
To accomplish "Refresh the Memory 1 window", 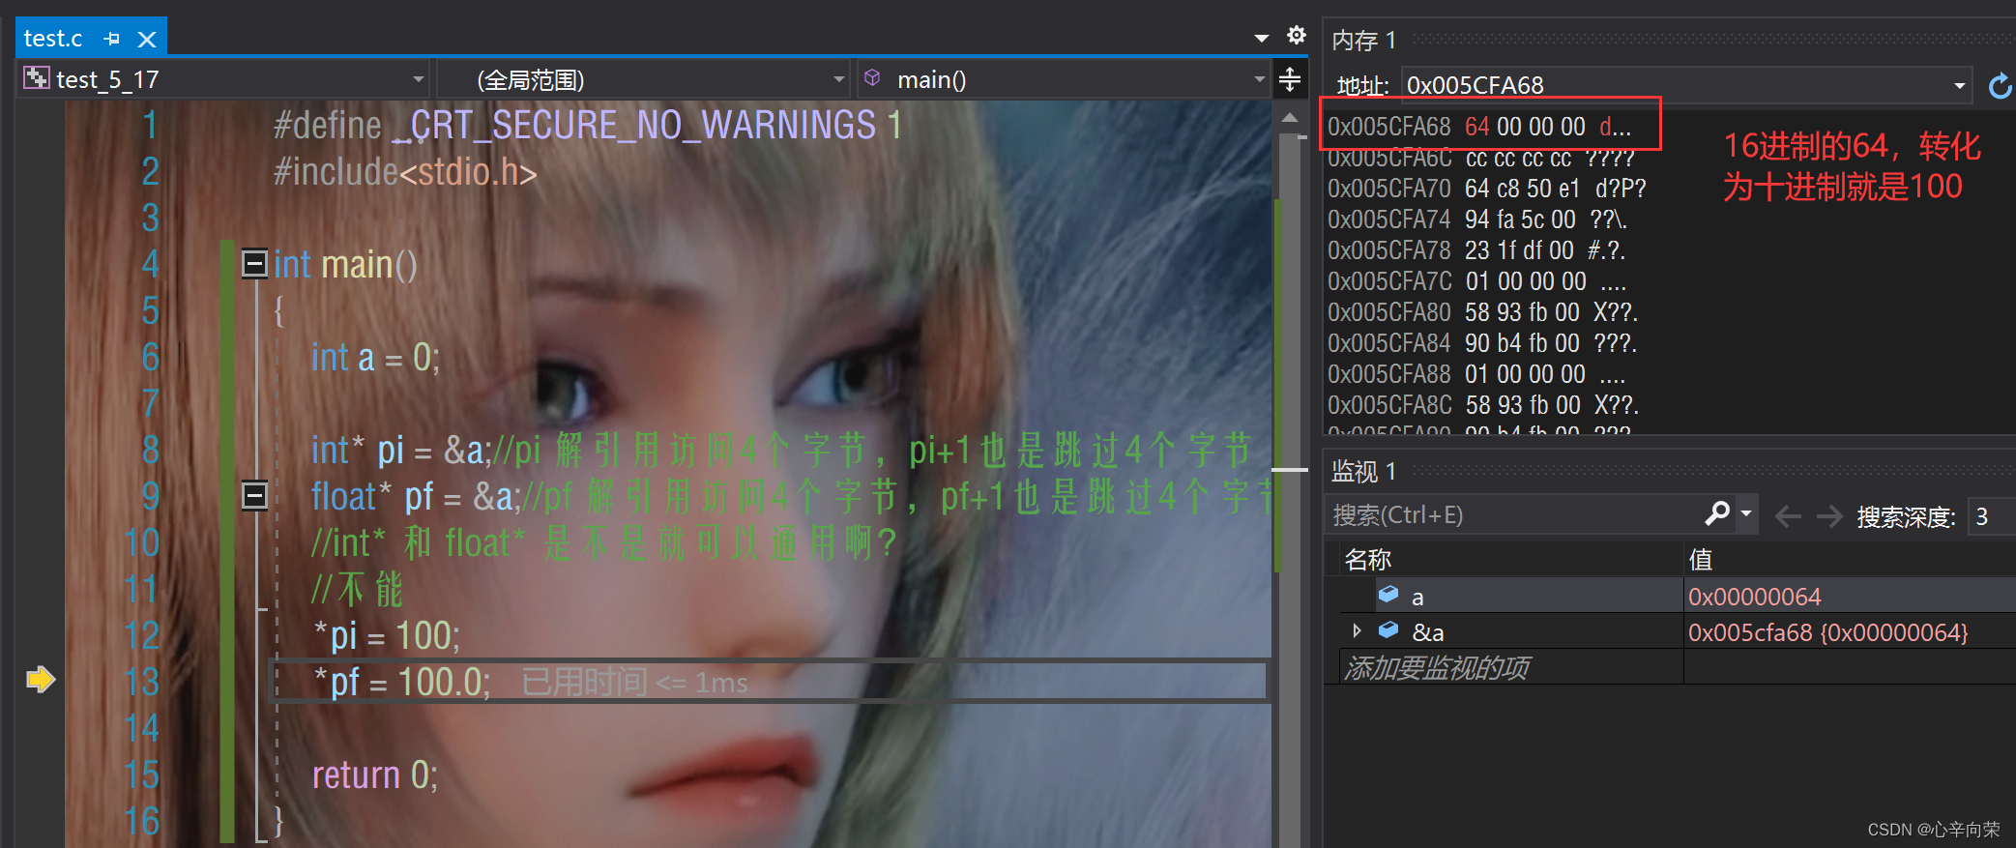I will pyautogui.click(x=2000, y=86).
